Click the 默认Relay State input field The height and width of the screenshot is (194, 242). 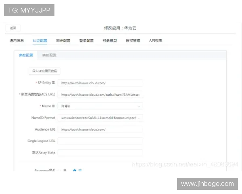pos(100,152)
